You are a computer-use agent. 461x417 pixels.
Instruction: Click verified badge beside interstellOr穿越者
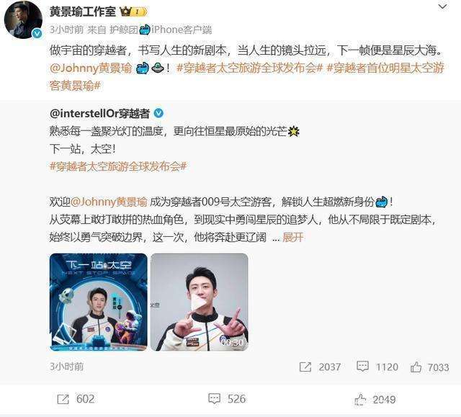[x=158, y=113]
